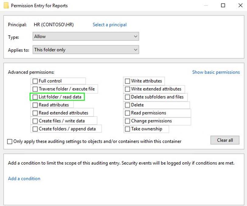Close the Permission Entry dialog
Image resolution: width=247 pixels, height=206 pixels.
coord(240,5)
